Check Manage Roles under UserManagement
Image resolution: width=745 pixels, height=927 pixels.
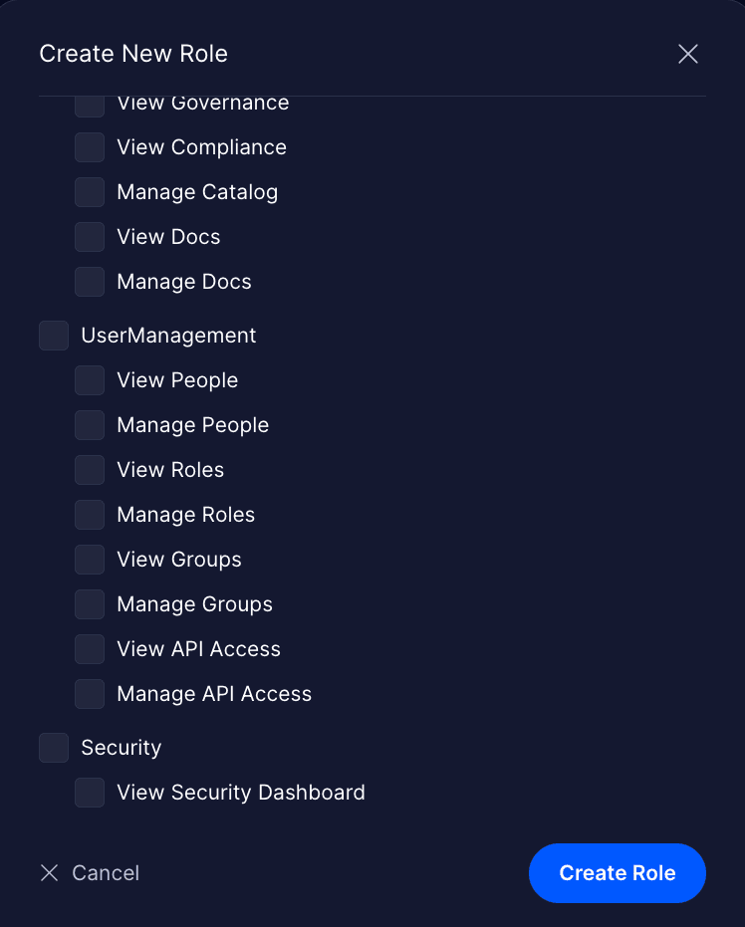click(x=89, y=514)
